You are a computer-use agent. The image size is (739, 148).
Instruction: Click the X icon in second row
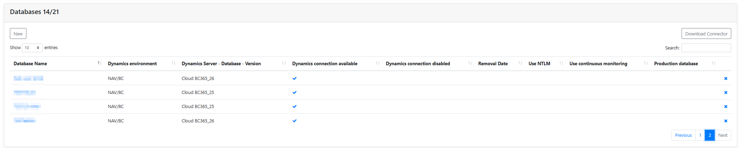725,93
